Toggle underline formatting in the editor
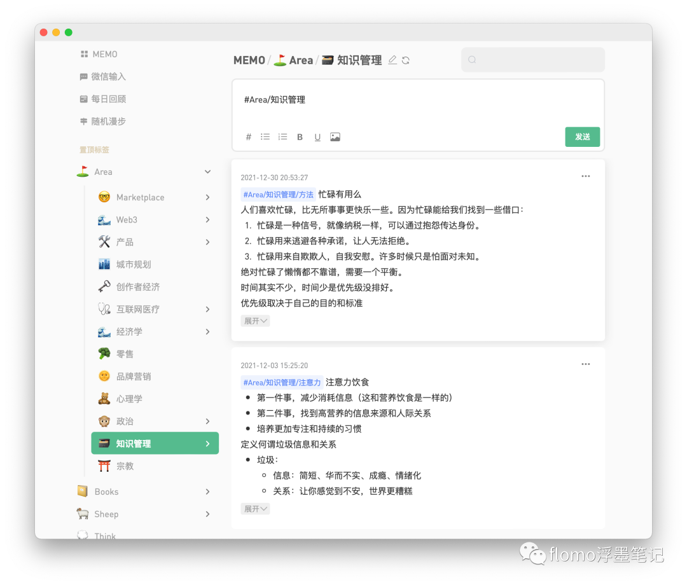This screenshot has width=687, height=585. point(317,137)
